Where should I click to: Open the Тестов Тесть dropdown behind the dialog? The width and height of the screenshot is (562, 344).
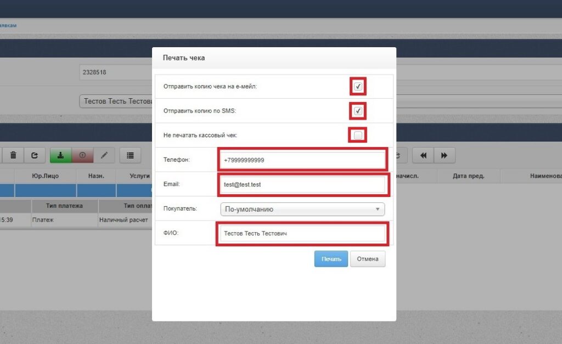116,101
